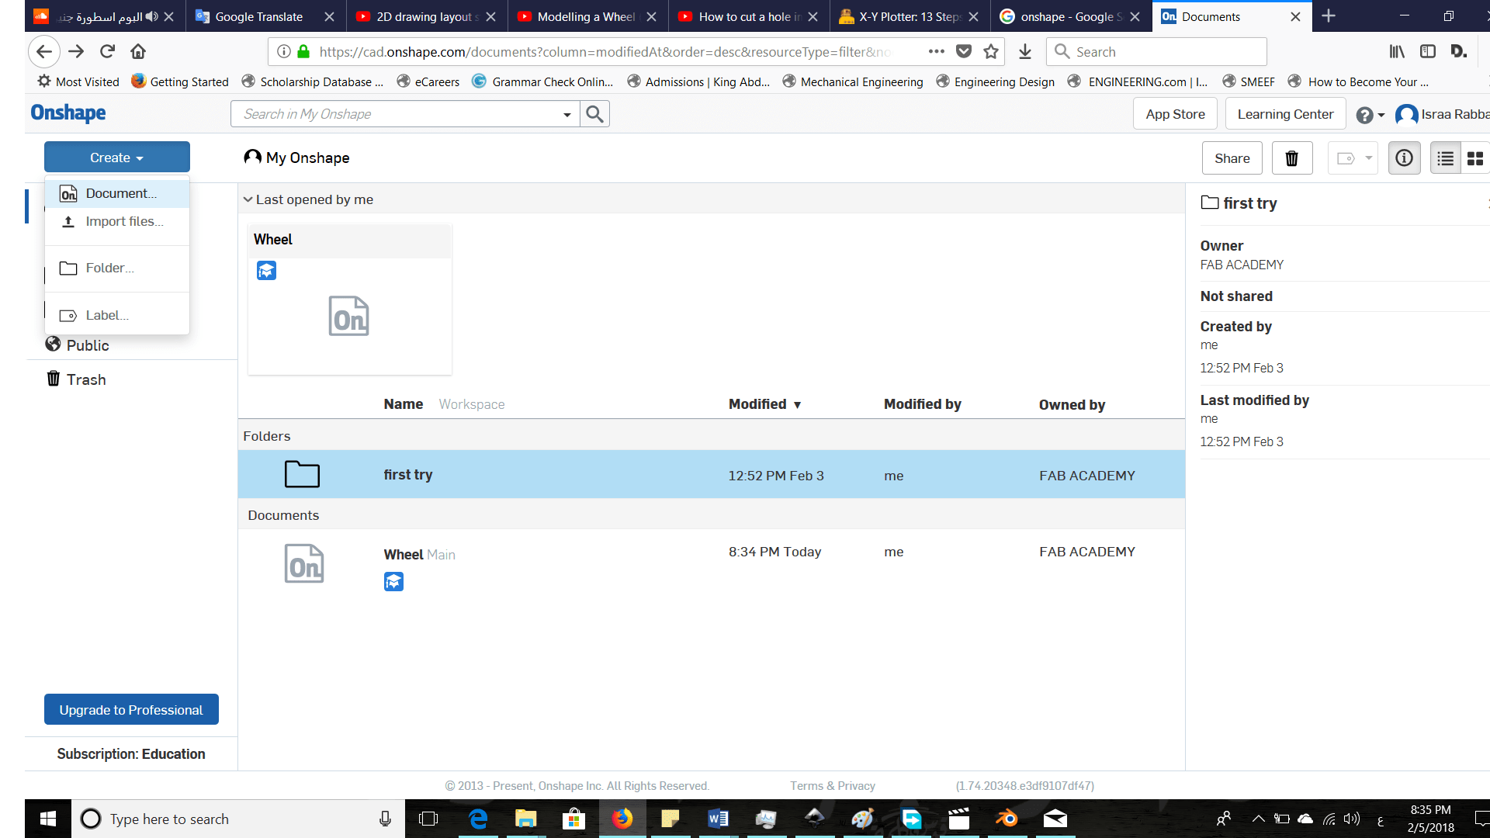This screenshot has height=838, width=1490.
Task: Click the Share button
Action: click(x=1232, y=158)
